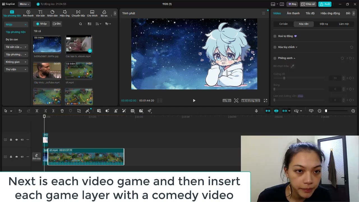Mute the d1.mp4 main track audio

tap(22, 157)
